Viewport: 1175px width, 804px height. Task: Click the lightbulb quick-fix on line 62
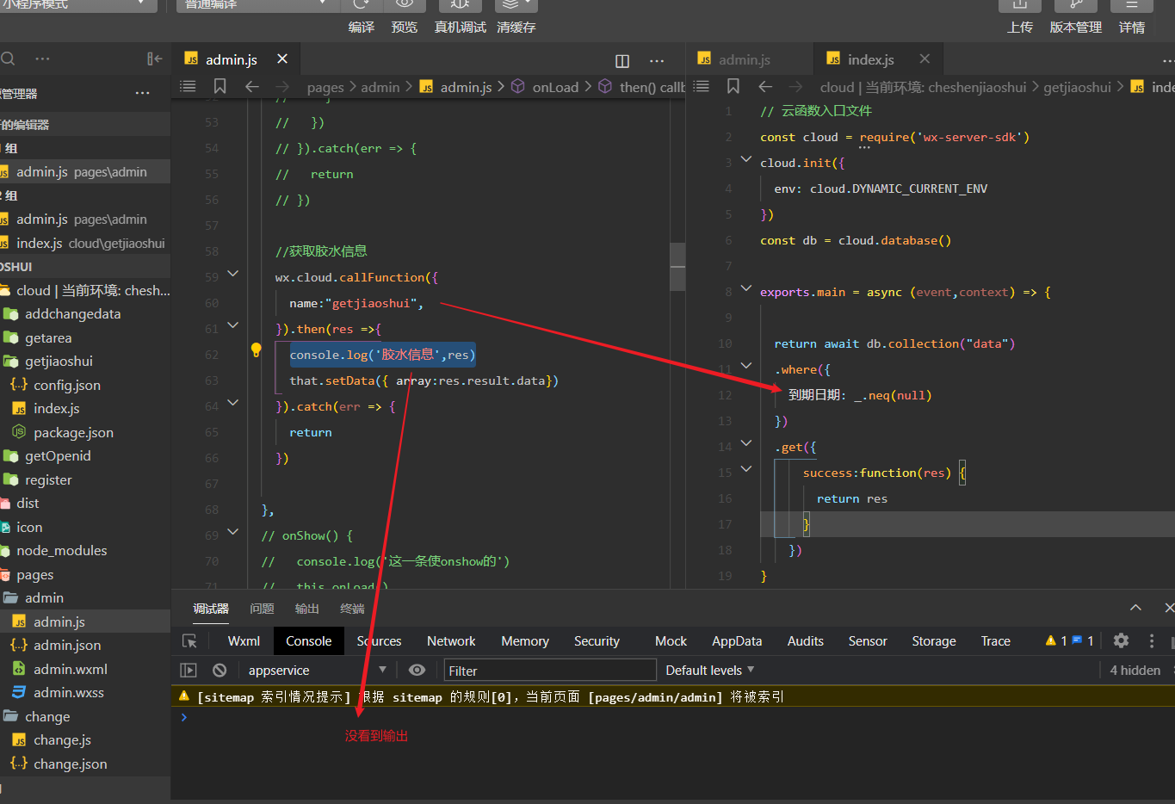[256, 349]
